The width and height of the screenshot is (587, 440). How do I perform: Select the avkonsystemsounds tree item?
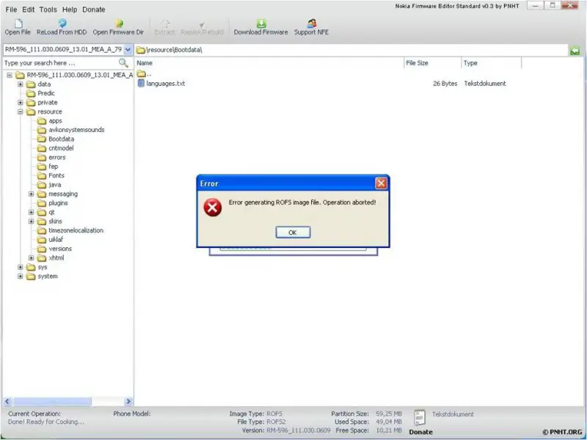[76, 130]
